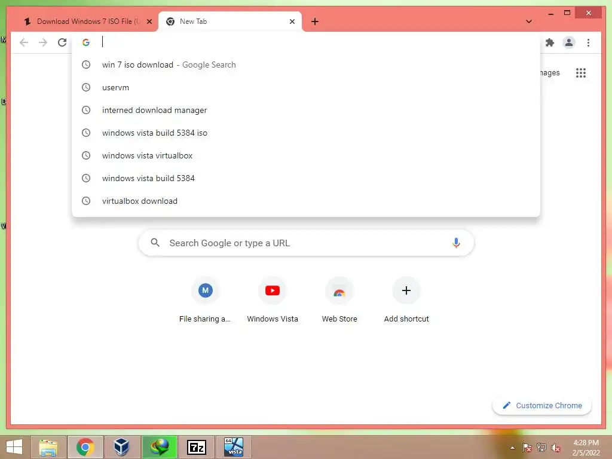
Task: Open Chrome's three-dot menu
Action: click(588, 42)
